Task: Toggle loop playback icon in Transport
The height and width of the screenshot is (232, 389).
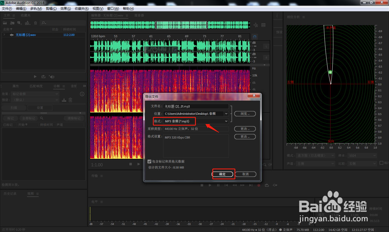Action: [x=267, y=185]
